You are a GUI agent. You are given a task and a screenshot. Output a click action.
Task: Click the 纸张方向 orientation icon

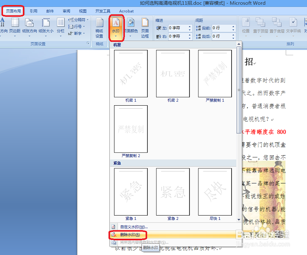29,23
